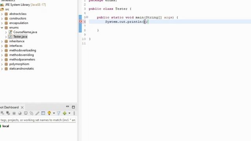This screenshot has width=251, height=141.
Task: Collapse the enums package
Action: pyautogui.click(x=2, y=28)
